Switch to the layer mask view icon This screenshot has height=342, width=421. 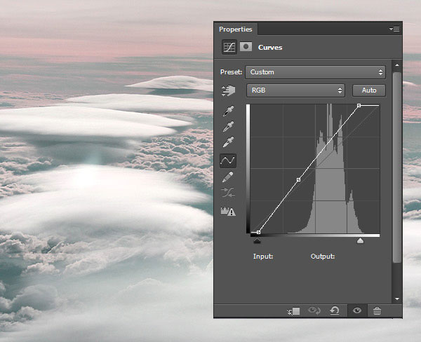[x=246, y=48]
